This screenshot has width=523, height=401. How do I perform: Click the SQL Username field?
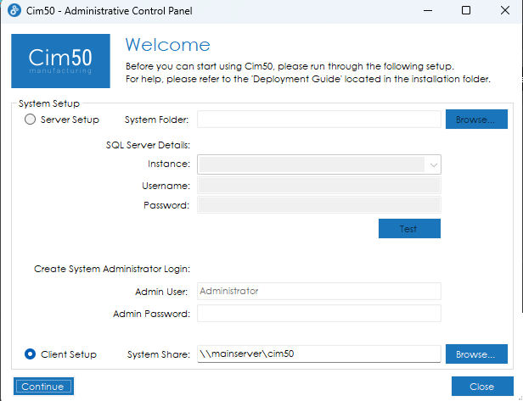319,185
